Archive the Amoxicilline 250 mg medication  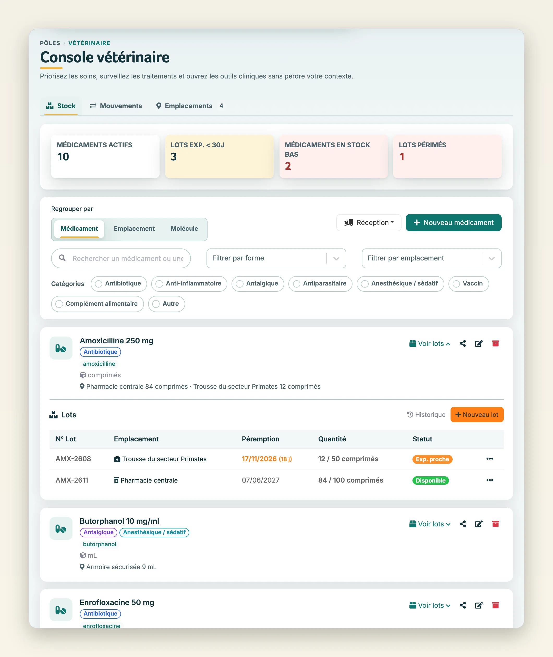[495, 344]
